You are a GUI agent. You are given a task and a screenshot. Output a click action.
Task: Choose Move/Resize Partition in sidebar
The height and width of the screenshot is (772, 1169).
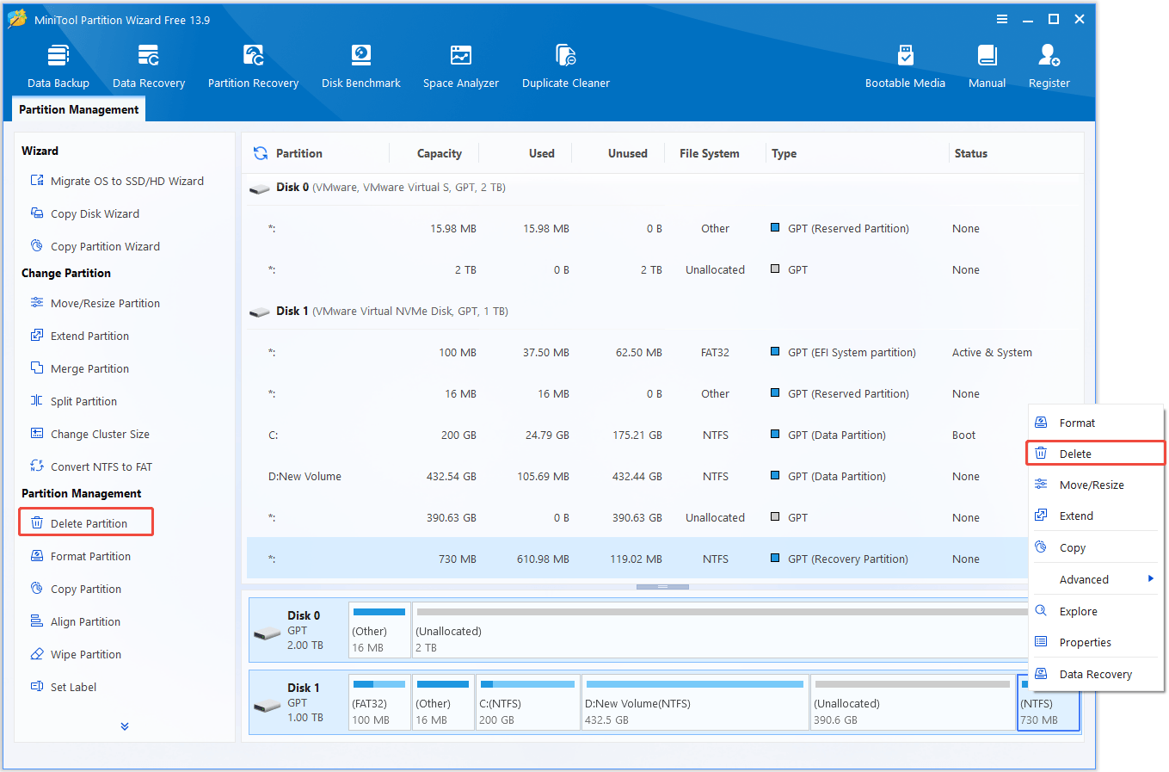[x=95, y=303]
